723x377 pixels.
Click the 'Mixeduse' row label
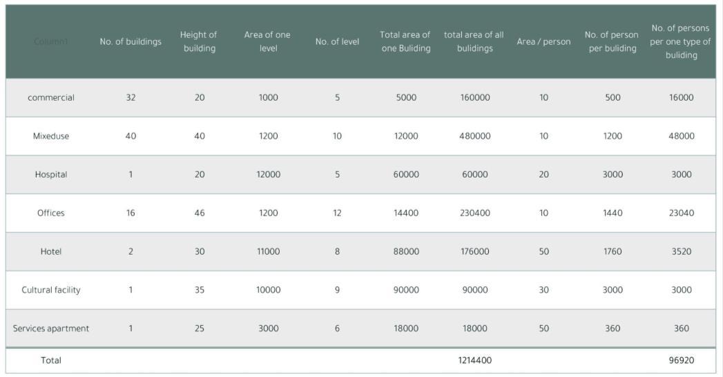[51, 136]
